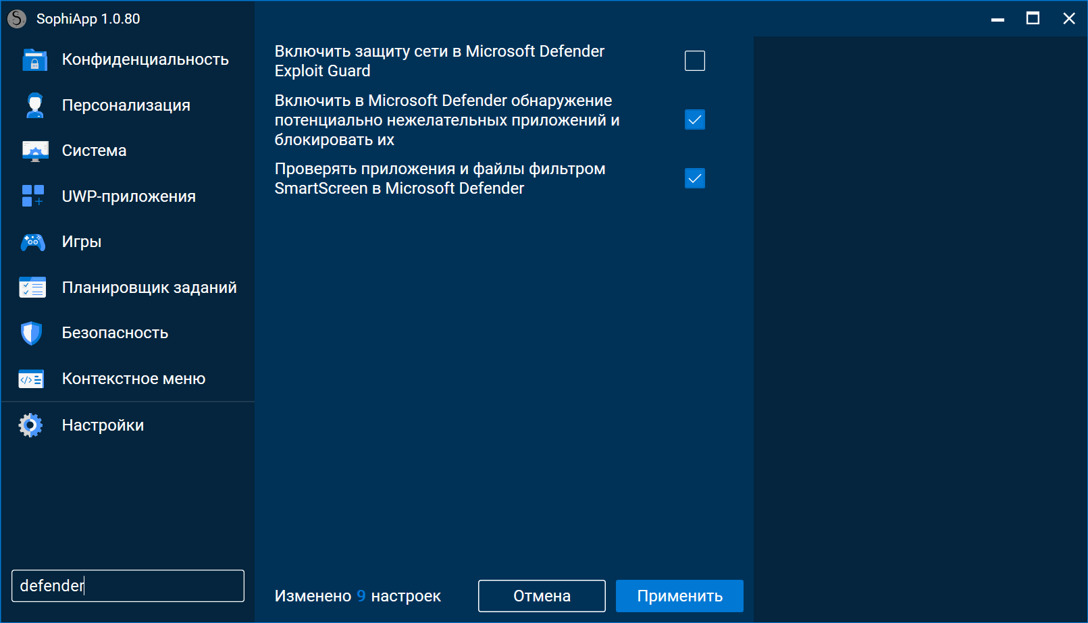Switch to the Система section
Screen dimensions: 1088x623
click(x=95, y=151)
